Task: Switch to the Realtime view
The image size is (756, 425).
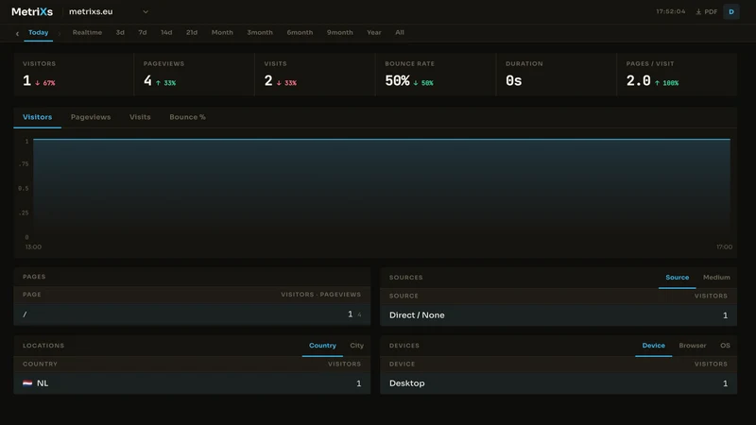Action: click(x=87, y=32)
